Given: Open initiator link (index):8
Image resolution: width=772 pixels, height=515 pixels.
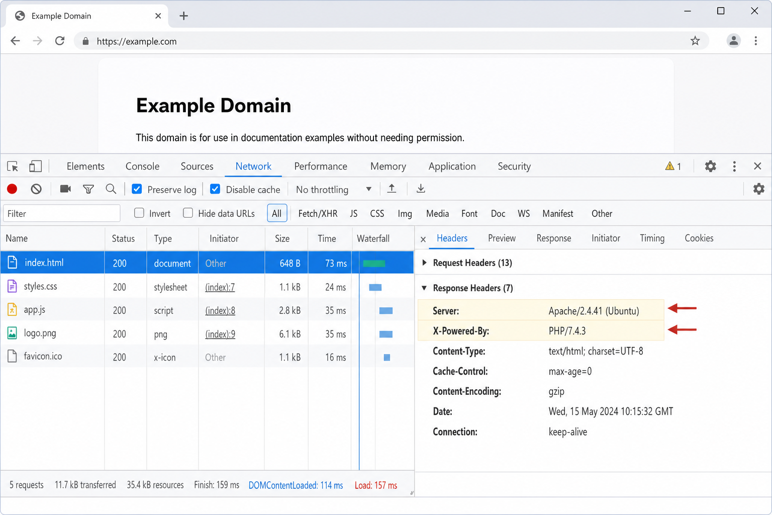Looking at the screenshot, I should pyautogui.click(x=220, y=310).
